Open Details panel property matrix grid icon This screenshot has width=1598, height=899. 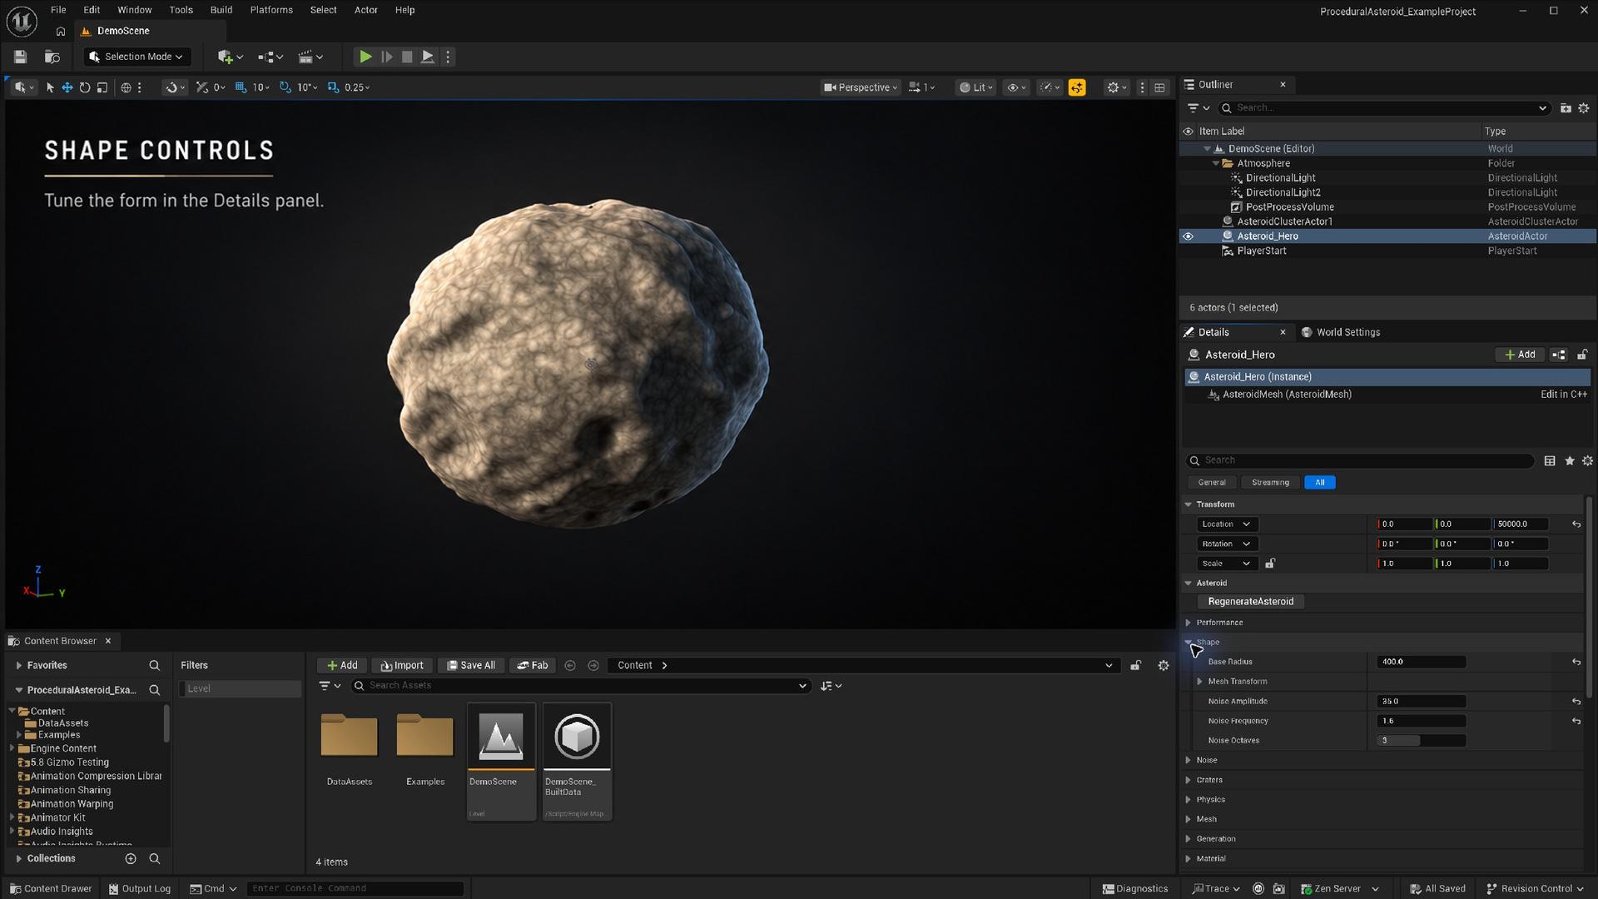pyautogui.click(x=1549, y=460)
